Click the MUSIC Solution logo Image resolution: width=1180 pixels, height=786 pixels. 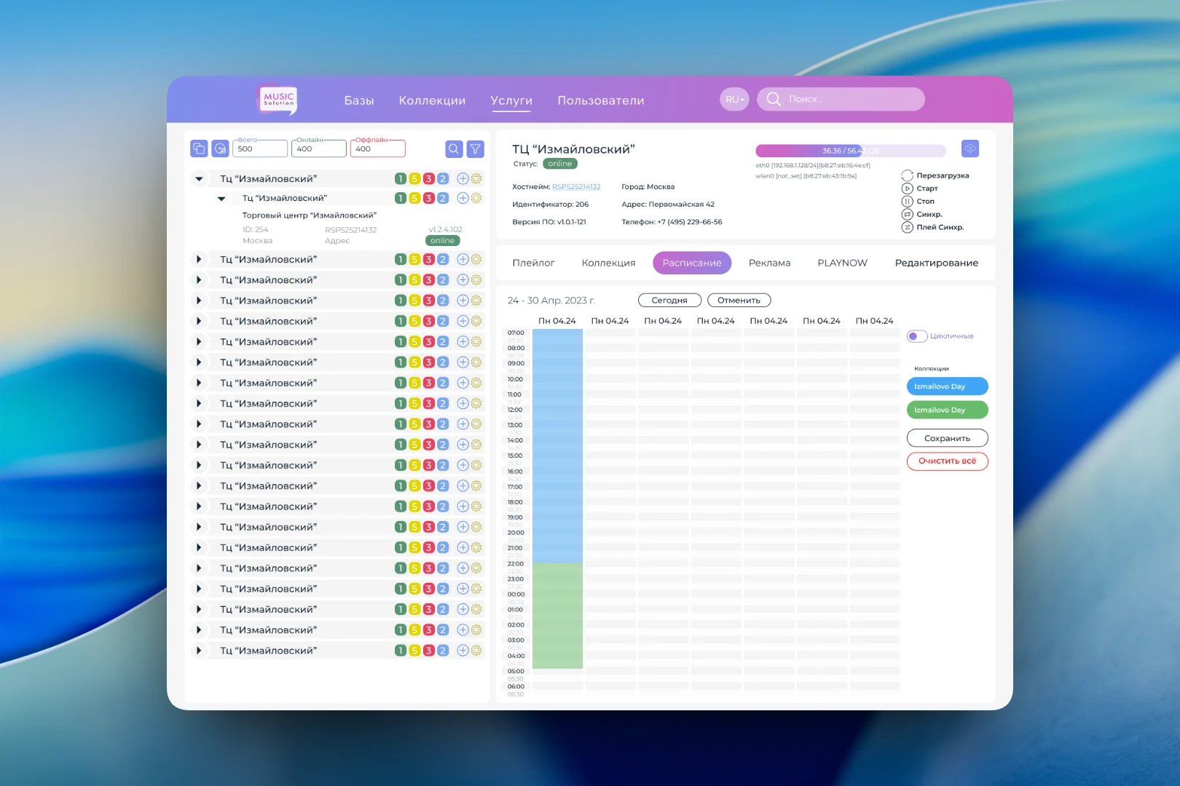pos(278,100)
